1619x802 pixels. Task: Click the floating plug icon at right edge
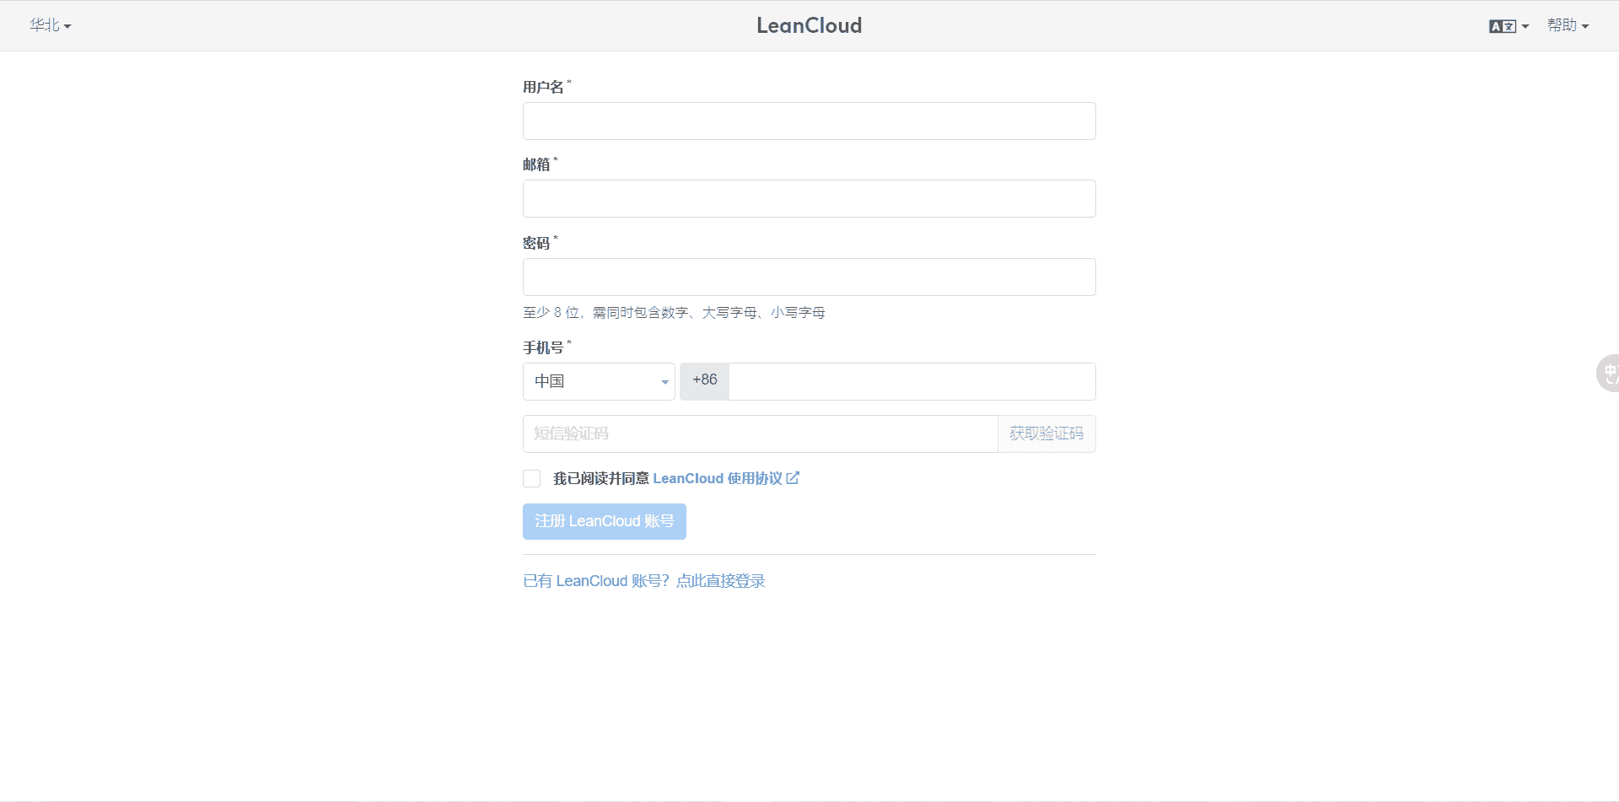[x=1608, y=373]
